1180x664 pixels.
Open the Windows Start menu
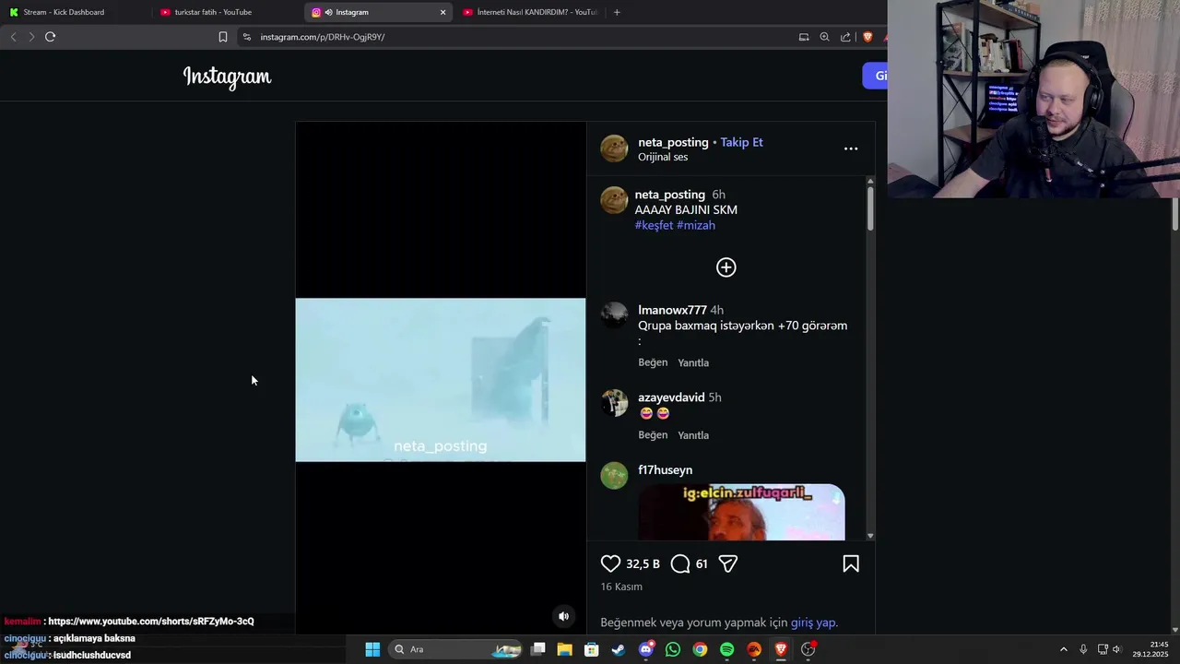click(372, 649)
